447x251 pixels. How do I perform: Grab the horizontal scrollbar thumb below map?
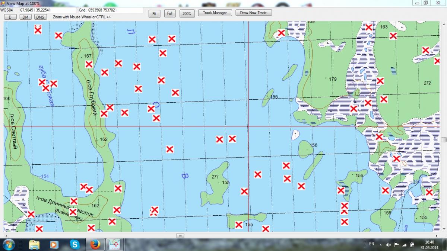[180, 235]
